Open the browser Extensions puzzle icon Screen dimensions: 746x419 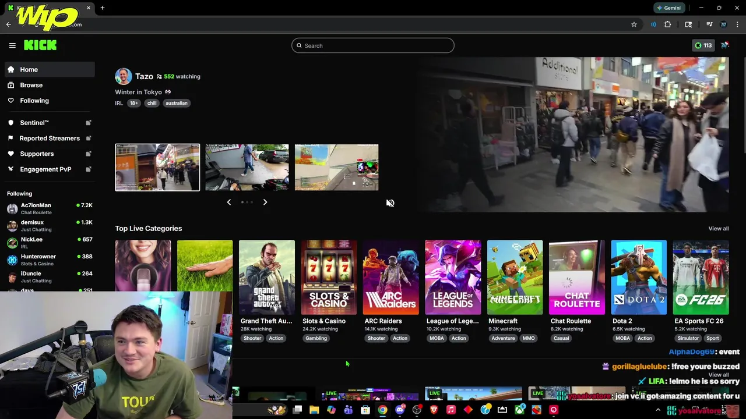[x=668, y=24]
